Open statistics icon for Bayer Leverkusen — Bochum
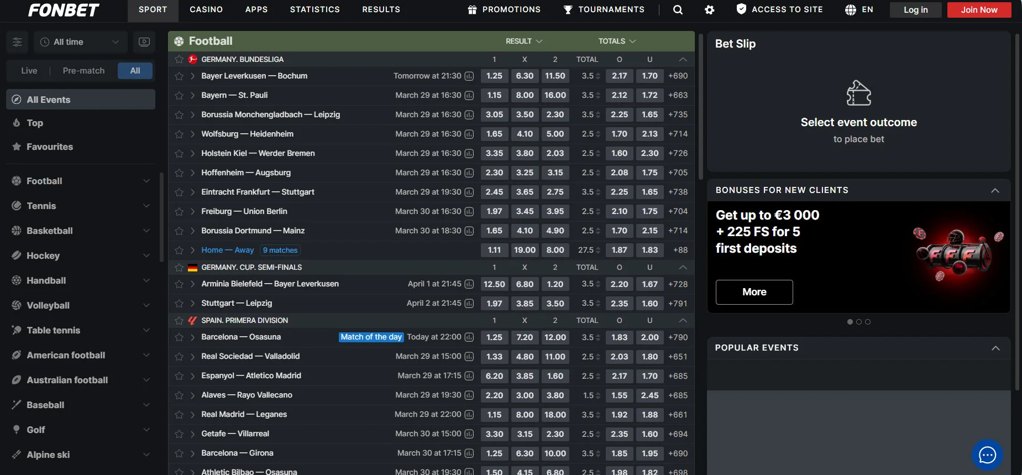The image size is (1022, 475). [x=469, y=76]
